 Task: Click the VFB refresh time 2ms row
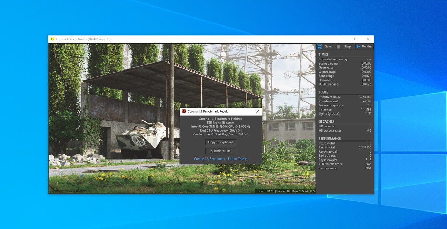pos(345,164)
